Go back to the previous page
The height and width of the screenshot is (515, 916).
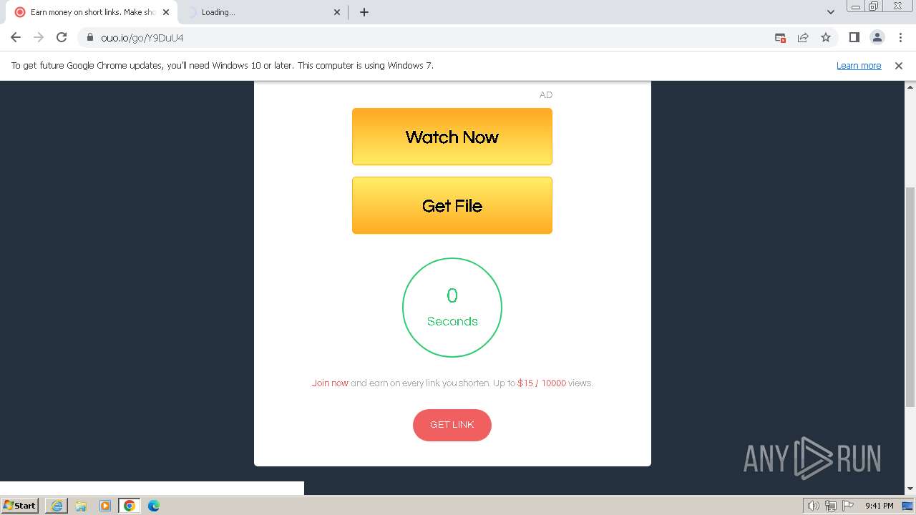tap(16, 37)
